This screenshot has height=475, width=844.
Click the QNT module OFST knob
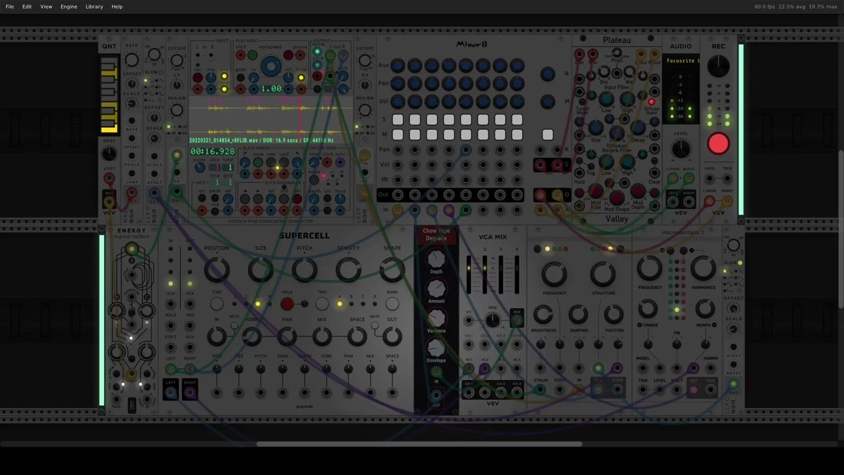tap(109, 154)
